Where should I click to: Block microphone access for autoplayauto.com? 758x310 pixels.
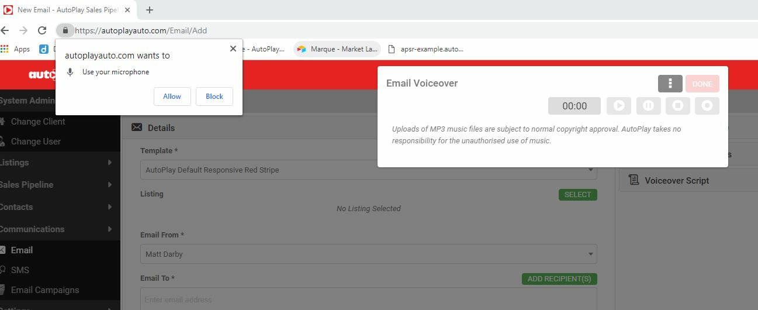214,97
